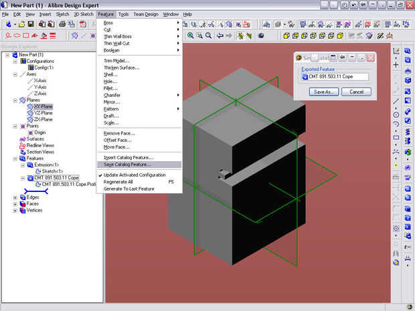Image resolution: width=415 pixels, height=311 pixels.
Task: Open the Tools menu
Action: (x=124, y=14)
